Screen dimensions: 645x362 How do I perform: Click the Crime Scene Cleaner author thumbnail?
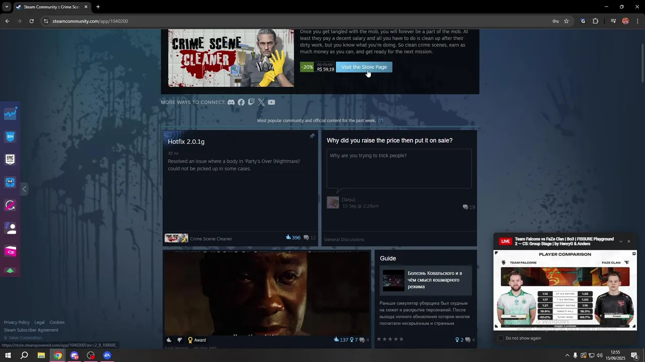coord(176,238)
